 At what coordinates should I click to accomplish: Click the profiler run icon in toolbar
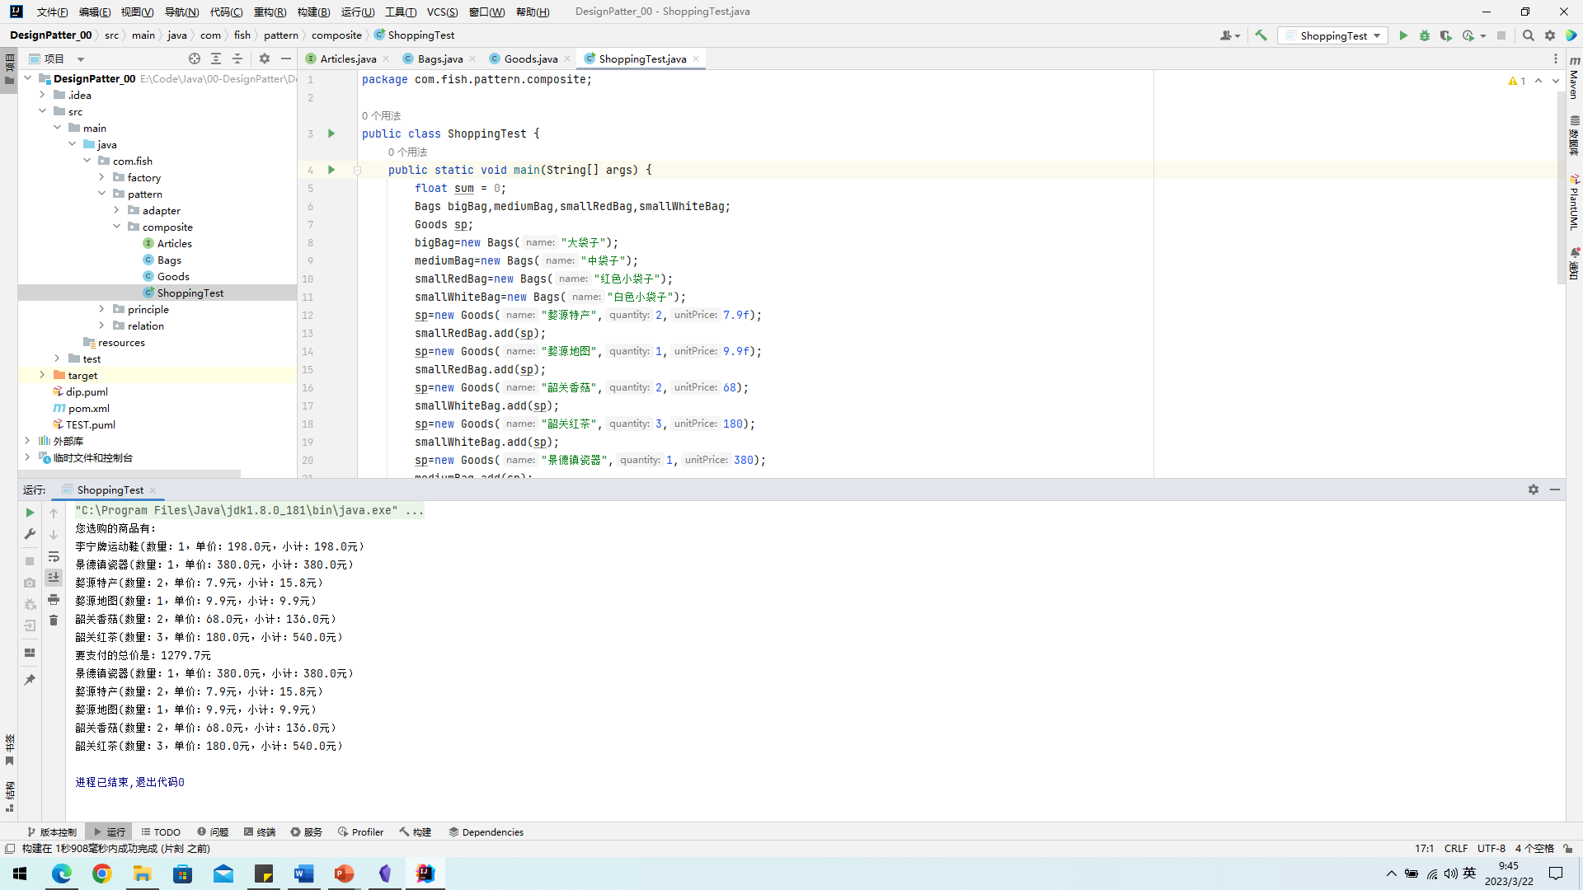click(x=1468, y=35)
